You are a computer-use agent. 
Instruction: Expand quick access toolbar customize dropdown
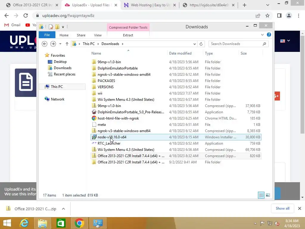pyautogui.click(x=63, y=27)
